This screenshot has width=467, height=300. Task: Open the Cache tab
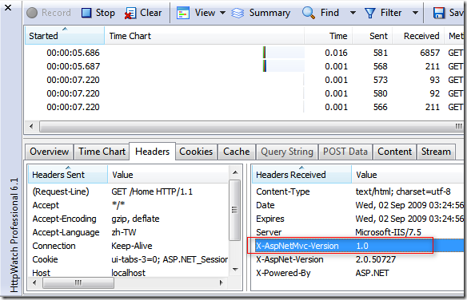click(237, 152)
